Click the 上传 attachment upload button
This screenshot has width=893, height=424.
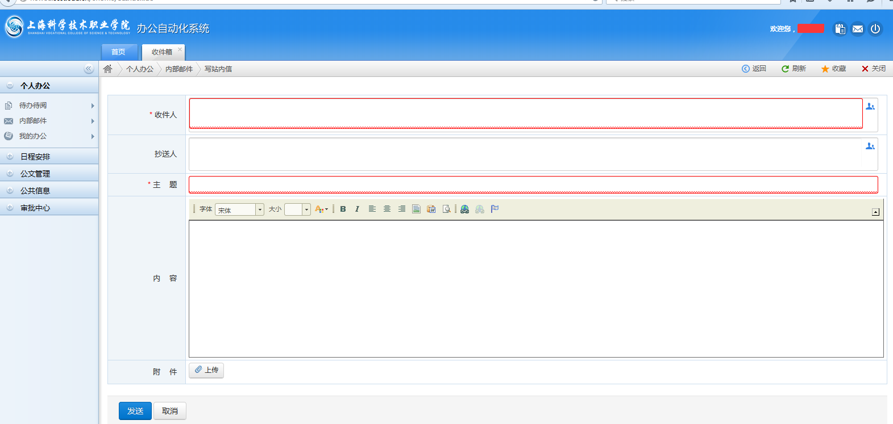(206, 370)
